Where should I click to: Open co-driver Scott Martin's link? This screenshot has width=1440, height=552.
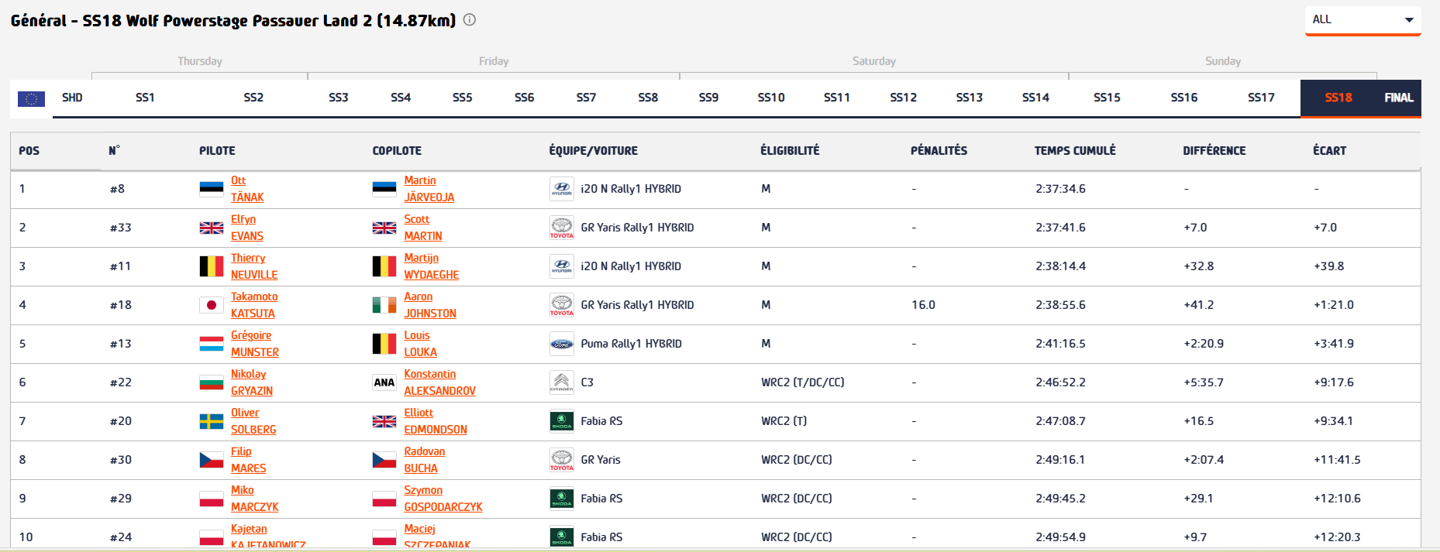[x=422, y=228]
